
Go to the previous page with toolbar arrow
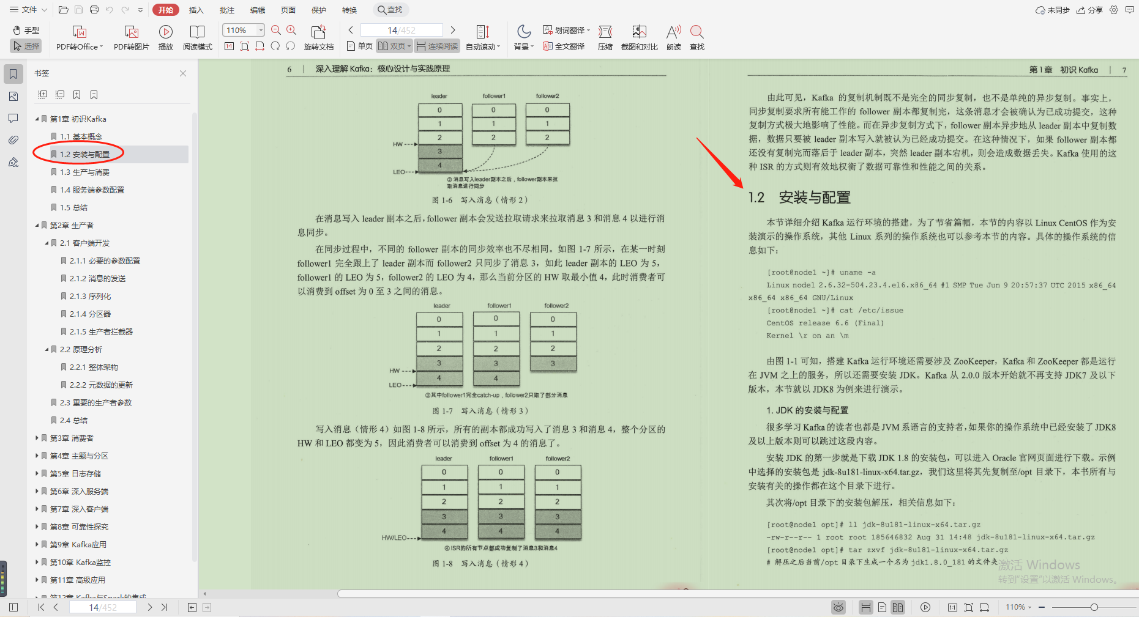[x=351, y=30]
